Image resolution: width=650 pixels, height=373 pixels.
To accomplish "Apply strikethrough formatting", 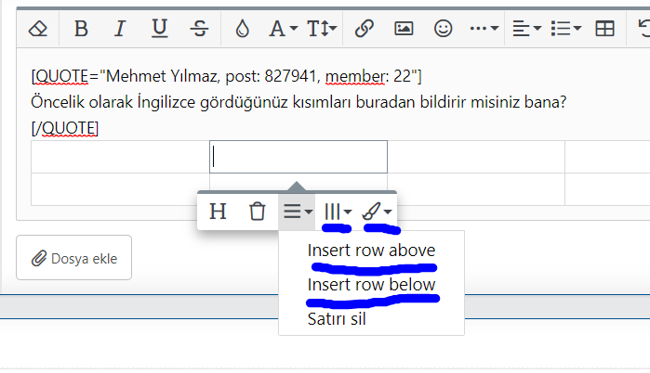I will [198, 29].
